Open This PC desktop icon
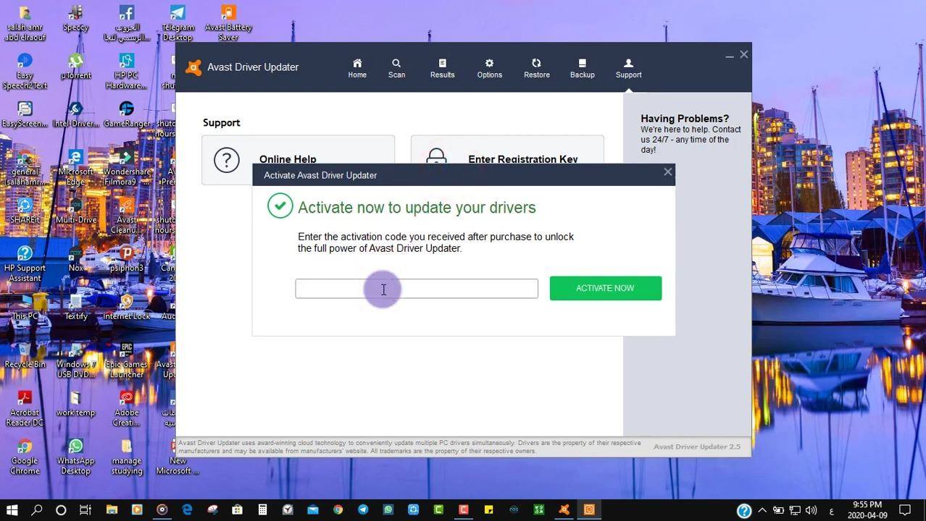 (x=25, y=307)
